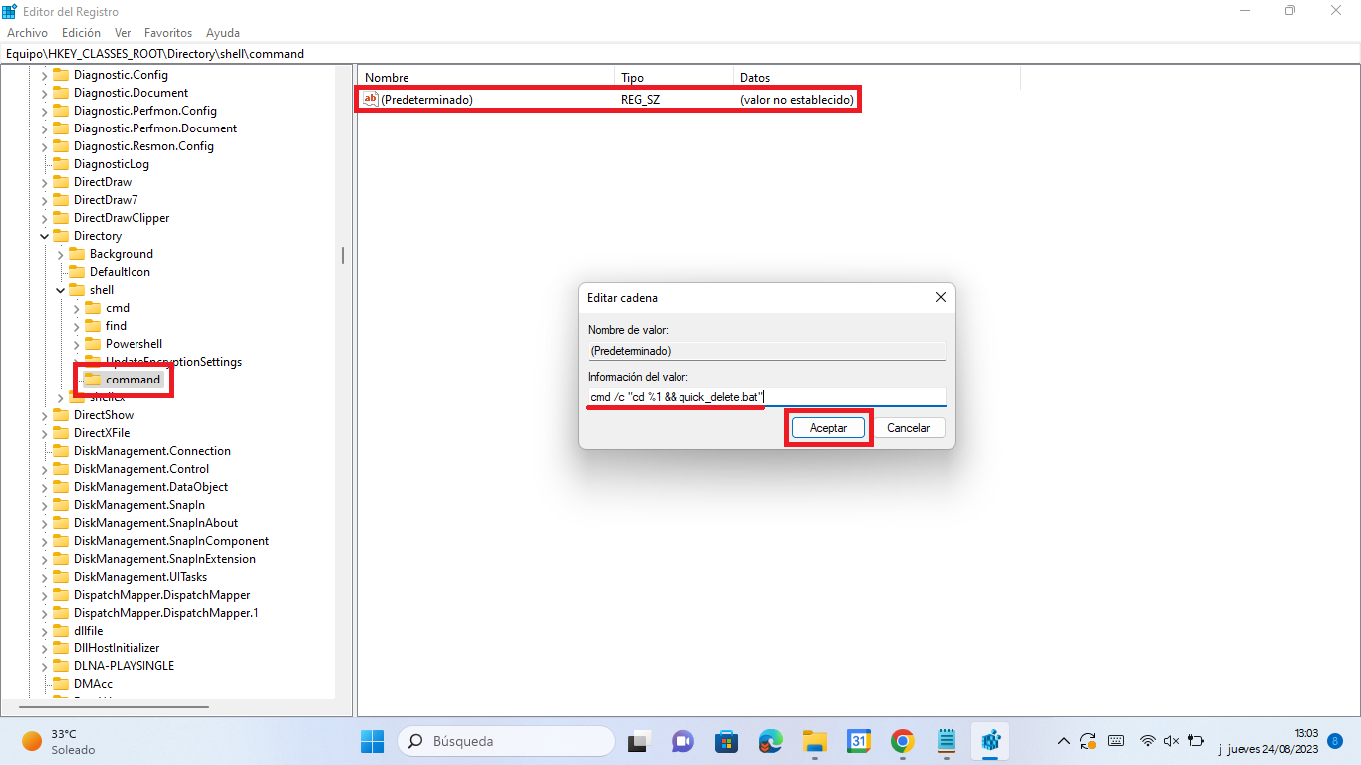
Task: Select the DirectXFile key
Action: pyautogui.click(x=102, y=433)
